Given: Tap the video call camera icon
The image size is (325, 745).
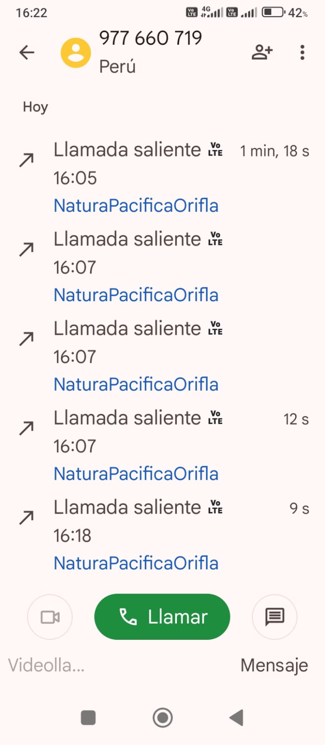Looking at the screenshot, I should click(x=50, y=617).
